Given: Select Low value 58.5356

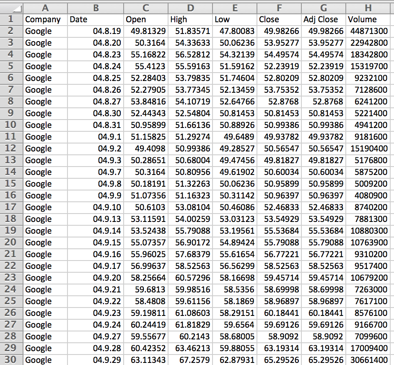Looking at the screenshot, I should point(235,289).
